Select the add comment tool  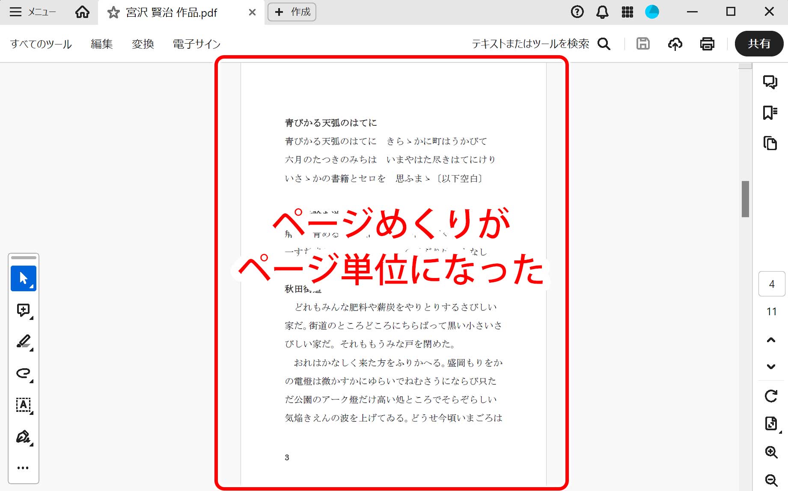24,310
